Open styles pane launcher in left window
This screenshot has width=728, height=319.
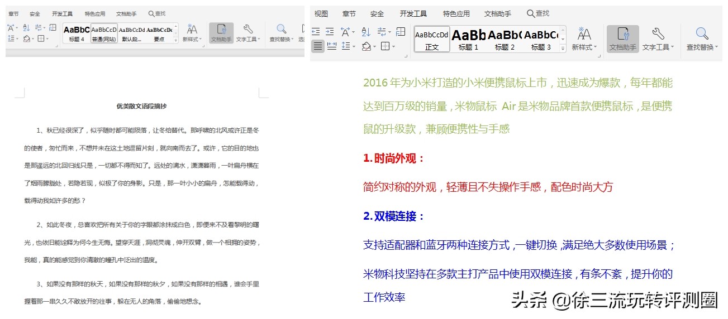tap(203, 46)
